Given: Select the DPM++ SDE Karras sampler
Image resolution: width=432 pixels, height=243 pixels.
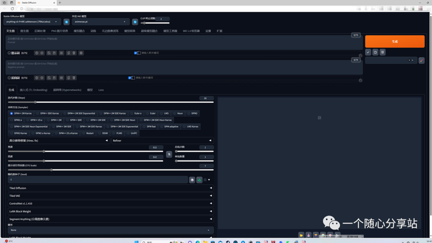Looking at the screenshot, I should pos(47,113).
